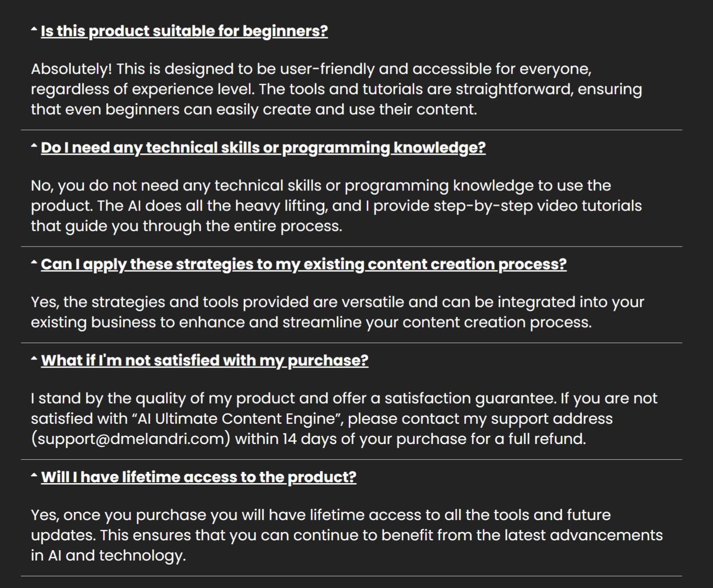Toggle the caret icon beside the technical skills question
This screenshot has height=588, width=713.
click(x=34, y=146)
